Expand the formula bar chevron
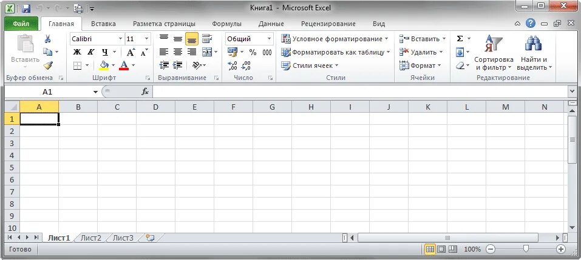The image size is (581, 260). (x=572, y=92)
